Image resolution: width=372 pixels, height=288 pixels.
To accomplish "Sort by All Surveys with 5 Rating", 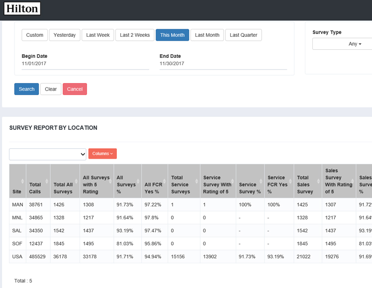I will coord(110,181).
